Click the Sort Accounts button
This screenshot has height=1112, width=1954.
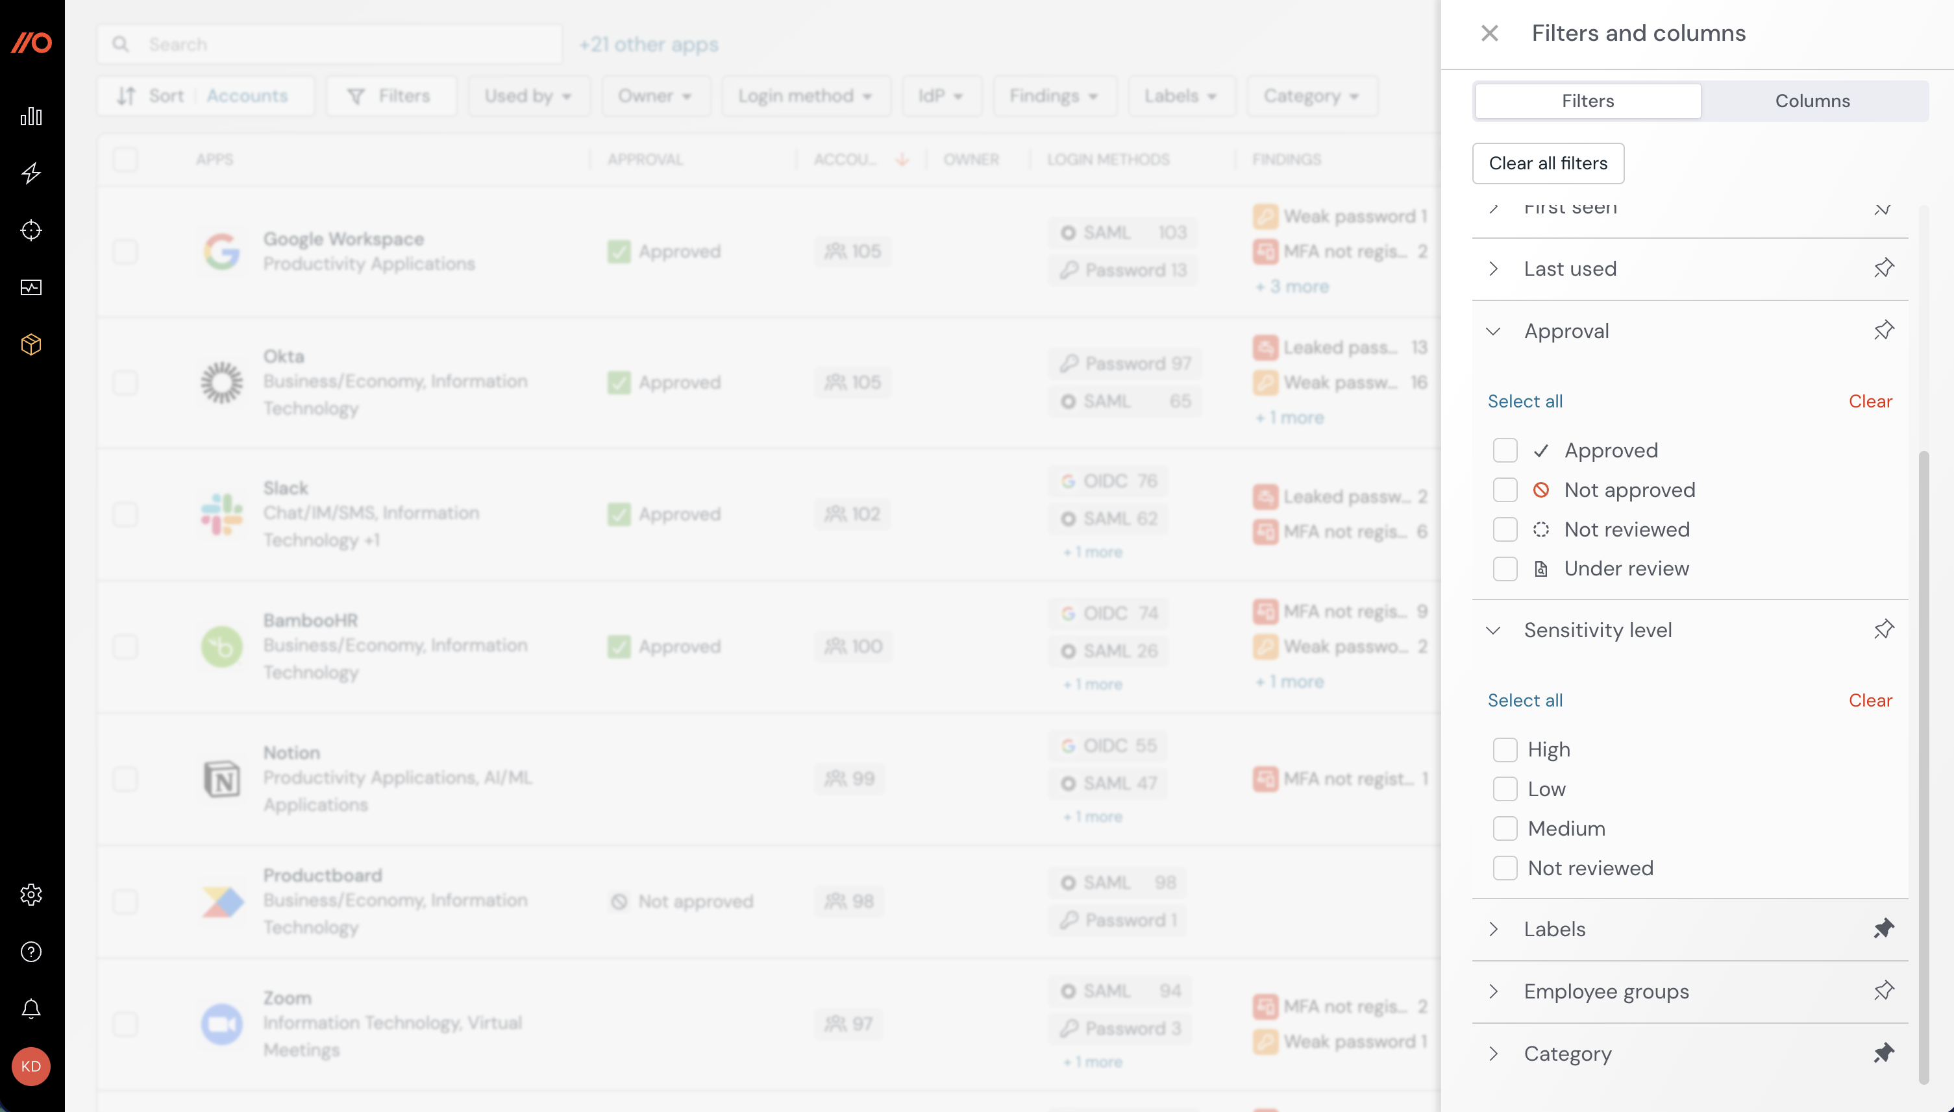point(206,96)
